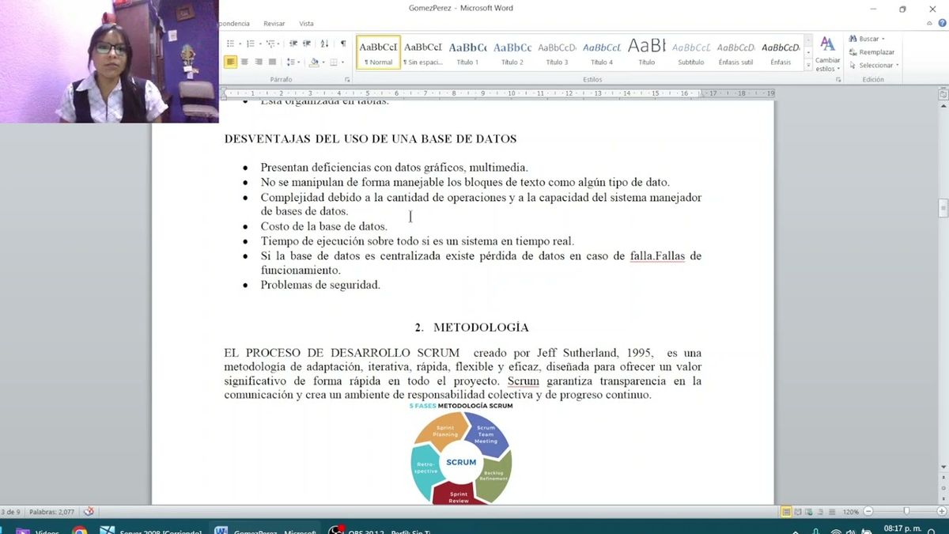
Task: Sort the selected text alphabetically
Action: (x=324, y=44)
